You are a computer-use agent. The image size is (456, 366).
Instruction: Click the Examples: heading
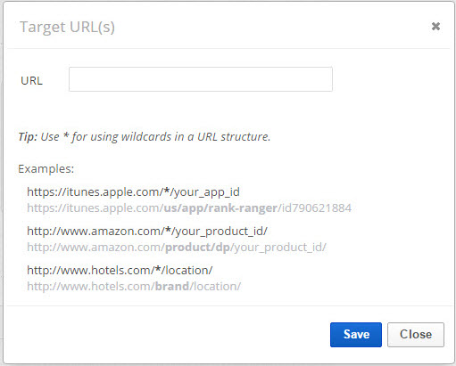tap(46, 169)
